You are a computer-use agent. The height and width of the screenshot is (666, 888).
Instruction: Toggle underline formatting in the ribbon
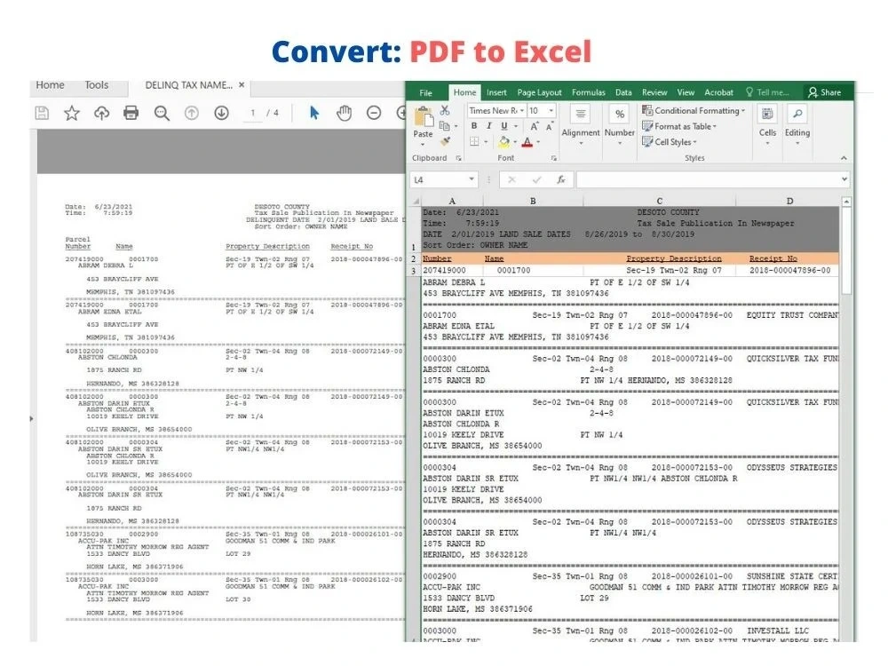503,126
